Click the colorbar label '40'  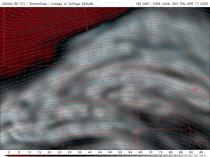pos(90,152)
